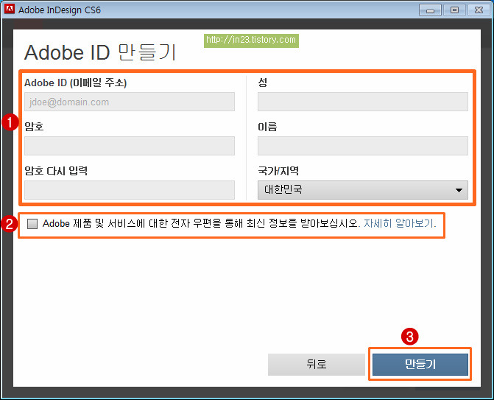Viewport: 494px width, 400px height.
Task: Open the 국가/지역 country dropdown
Action: 363,190
